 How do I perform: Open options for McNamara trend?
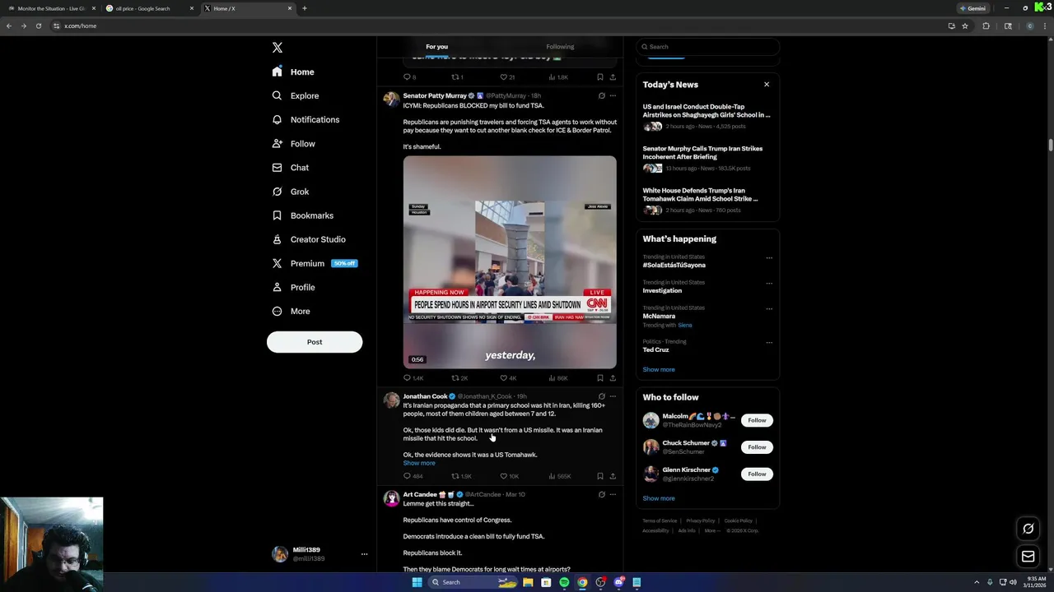click(769, 309)
